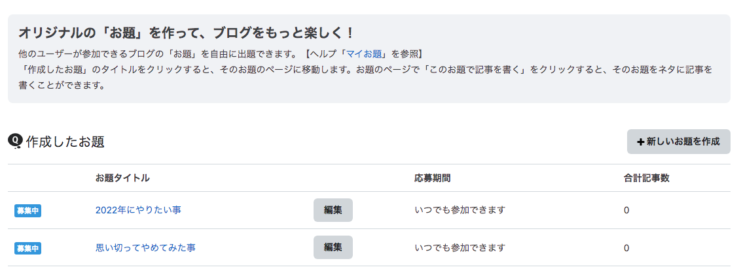Open the マイお題 help link
741x278 pixels.
(x=364, y=54)
